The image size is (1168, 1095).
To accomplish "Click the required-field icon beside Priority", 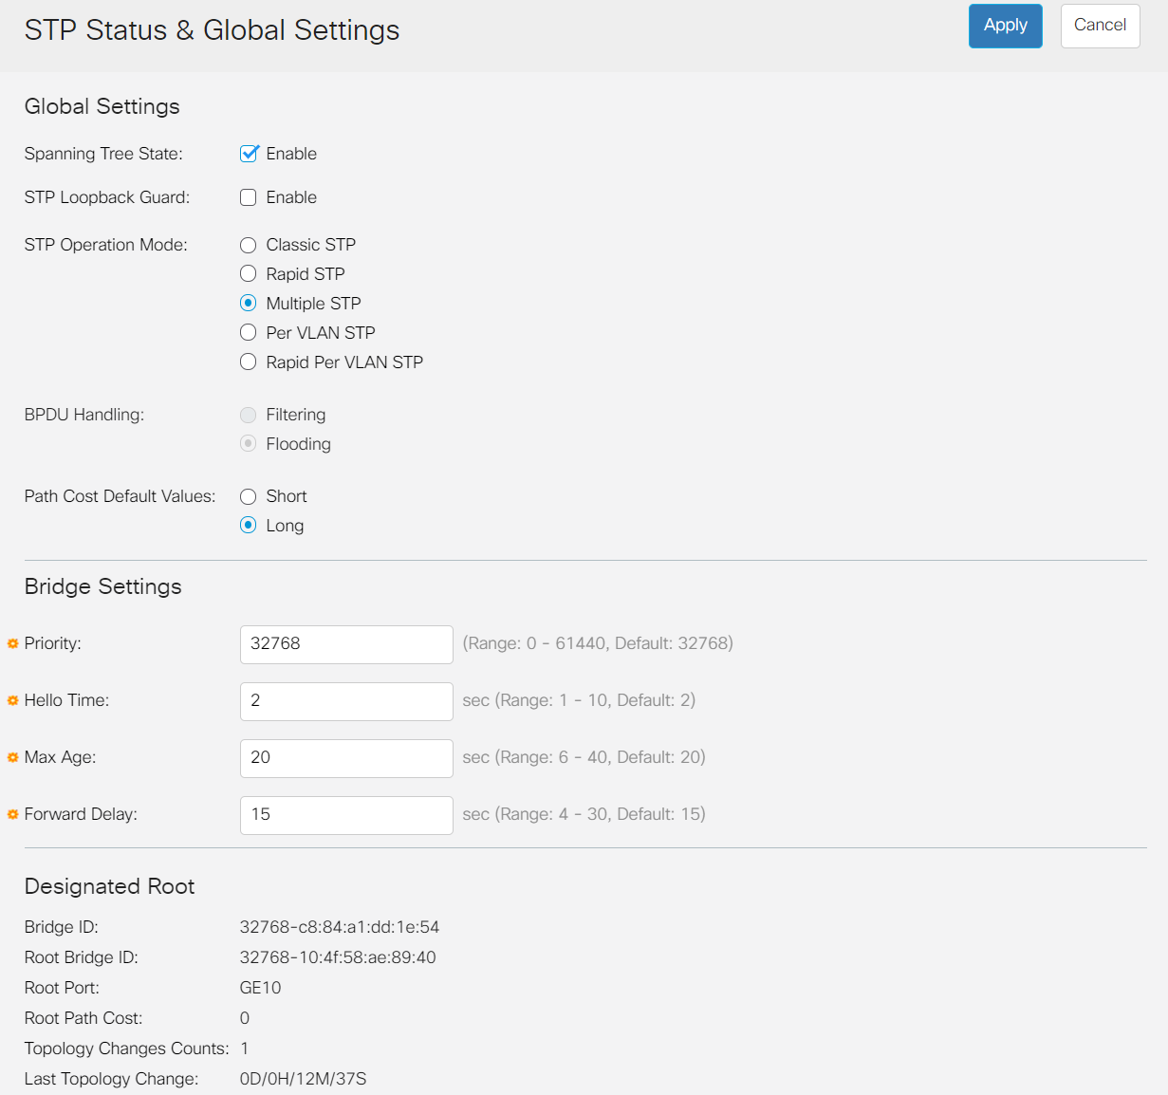I will tap(13, 643).
